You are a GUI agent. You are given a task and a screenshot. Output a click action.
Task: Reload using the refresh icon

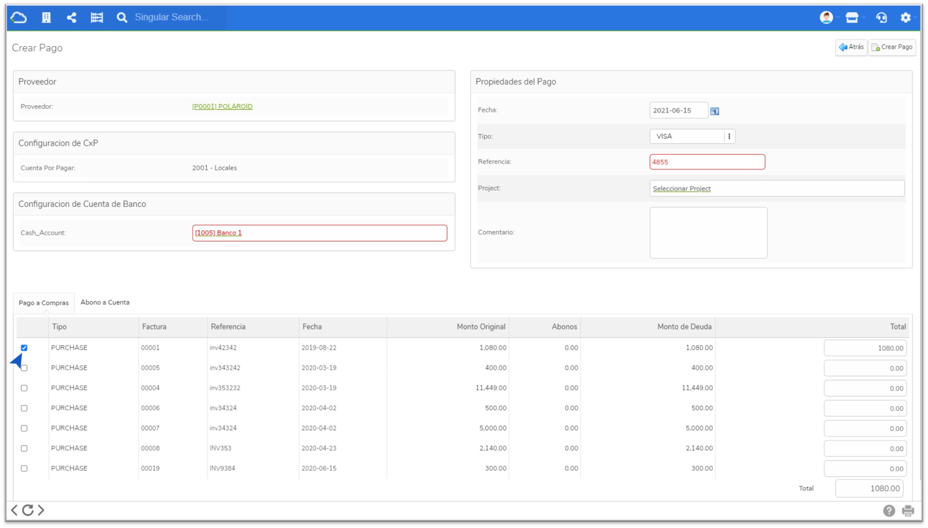(x=28, y=510)
